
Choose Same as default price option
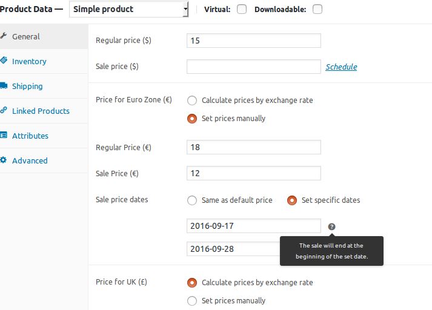point(192,200)
